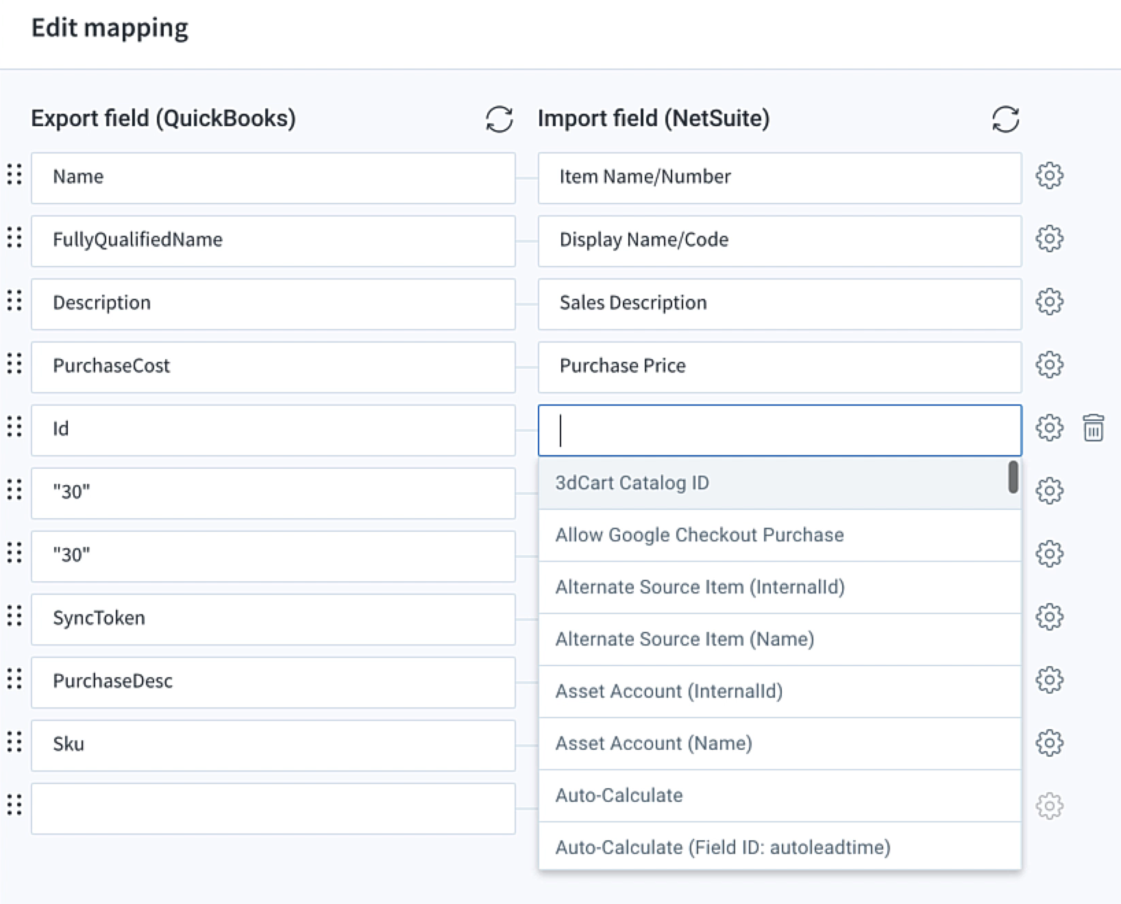Open settings gear for the SyncToken row
The height and width of the screenshot is (904, 1121).
1049,617
